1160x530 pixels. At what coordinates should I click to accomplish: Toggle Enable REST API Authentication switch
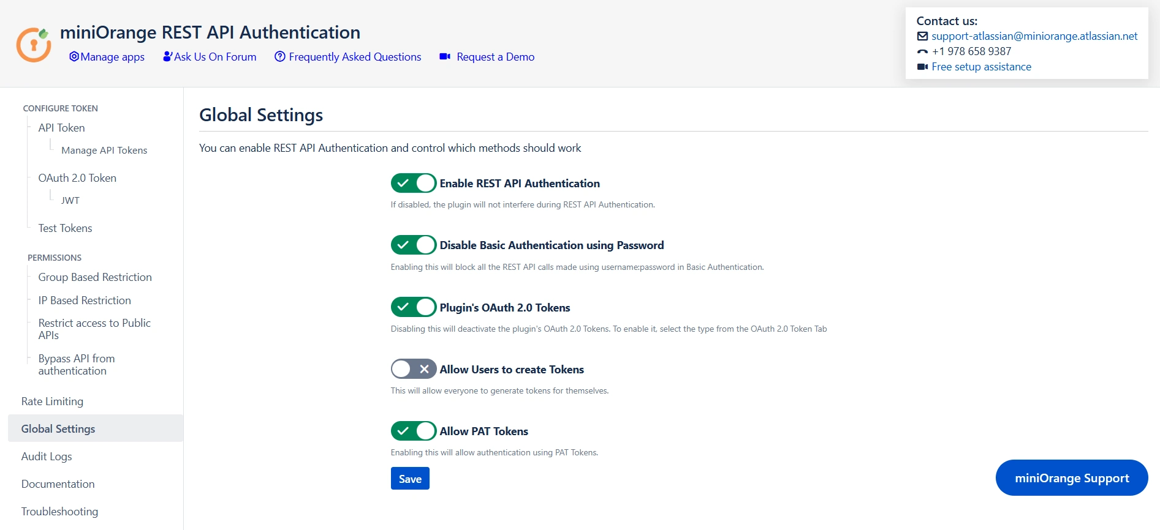[x=414, y=183]
